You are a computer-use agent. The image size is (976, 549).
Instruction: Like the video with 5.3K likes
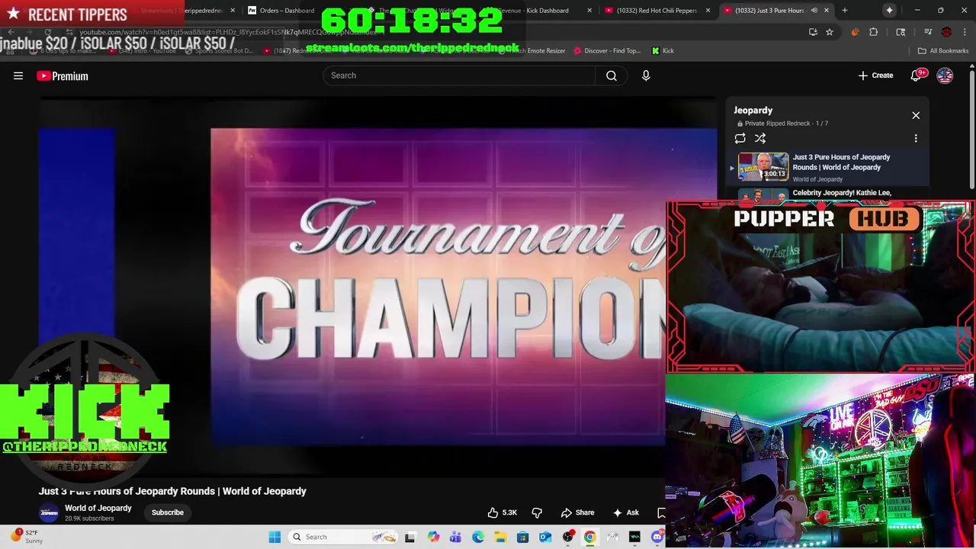[x=502, y=512]
